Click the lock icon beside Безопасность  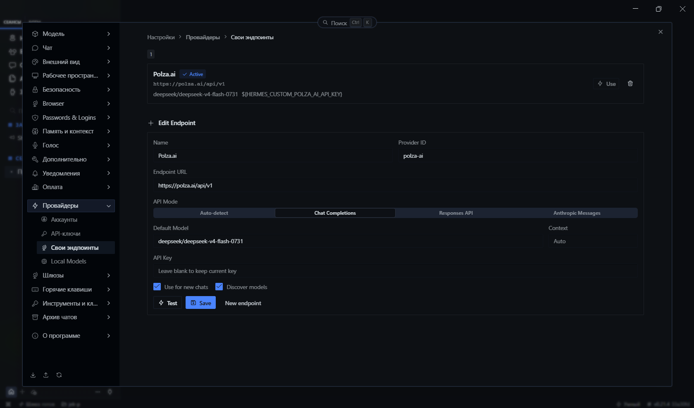(x=35, y=90)
